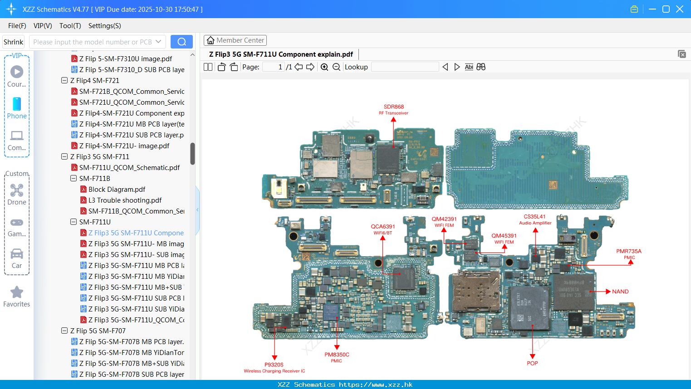The width and height of the screenshot is (691, 389).
Task: Open Z Flip3 5G-SM-F711U MB PCB layer file
Action: (x=132, y=266)
